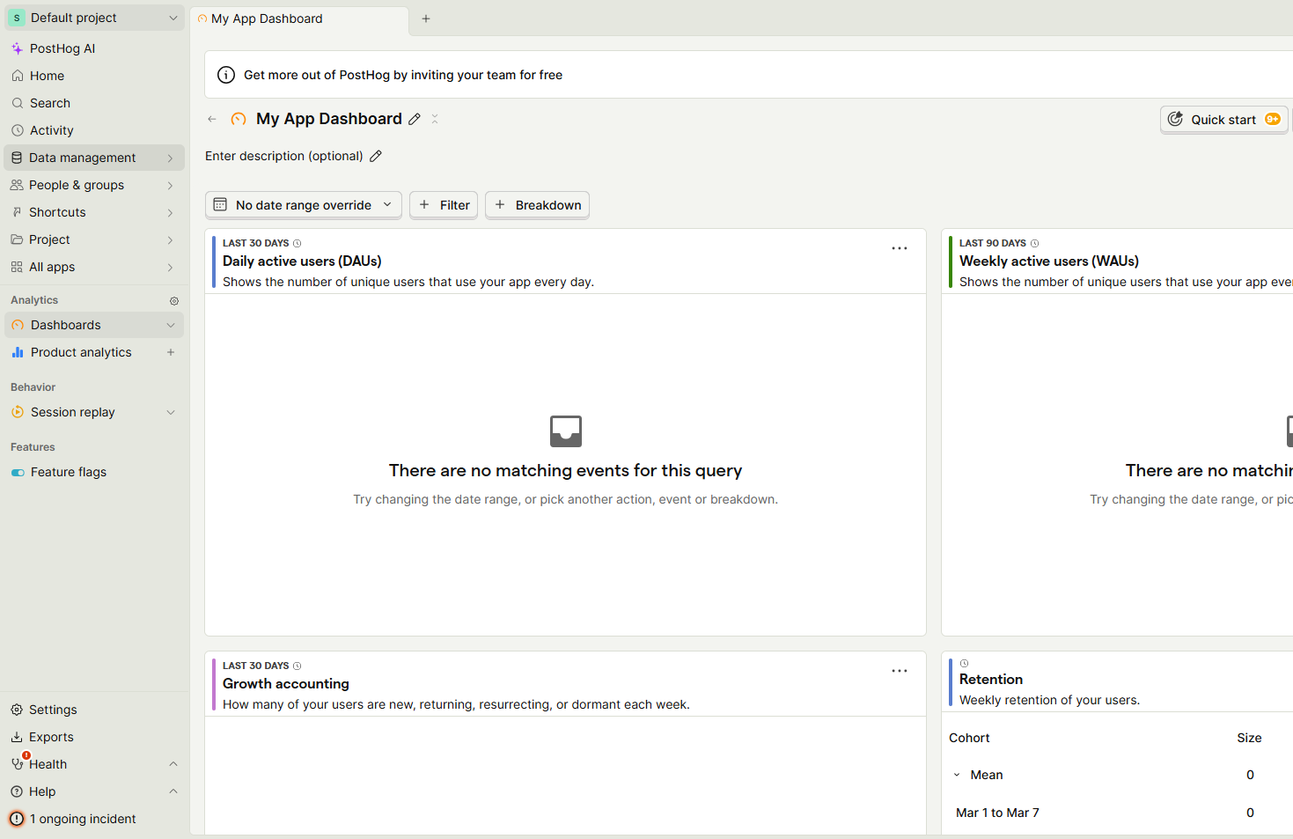Select the My App Dashboard tab
This screenshot has height=839, width=1293.
point(267,18)
